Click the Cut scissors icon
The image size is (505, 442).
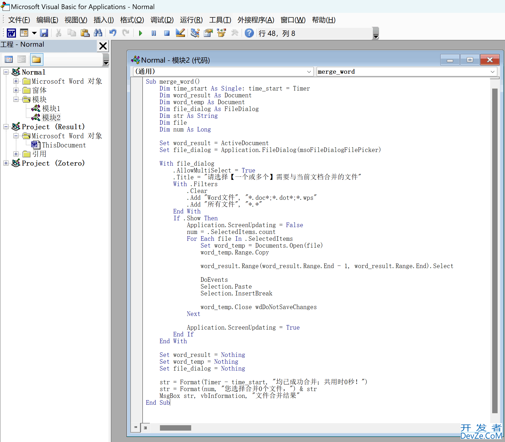pyautogui.click(x=58, y=33)
